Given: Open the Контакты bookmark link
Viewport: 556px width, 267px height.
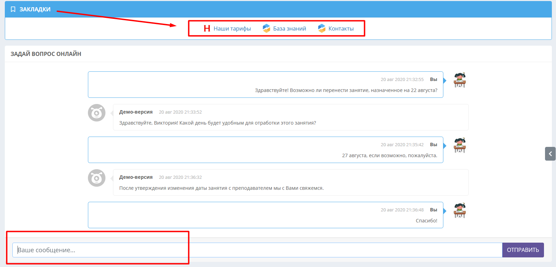Looking at the screenshot, I should [x=341, y=28].
